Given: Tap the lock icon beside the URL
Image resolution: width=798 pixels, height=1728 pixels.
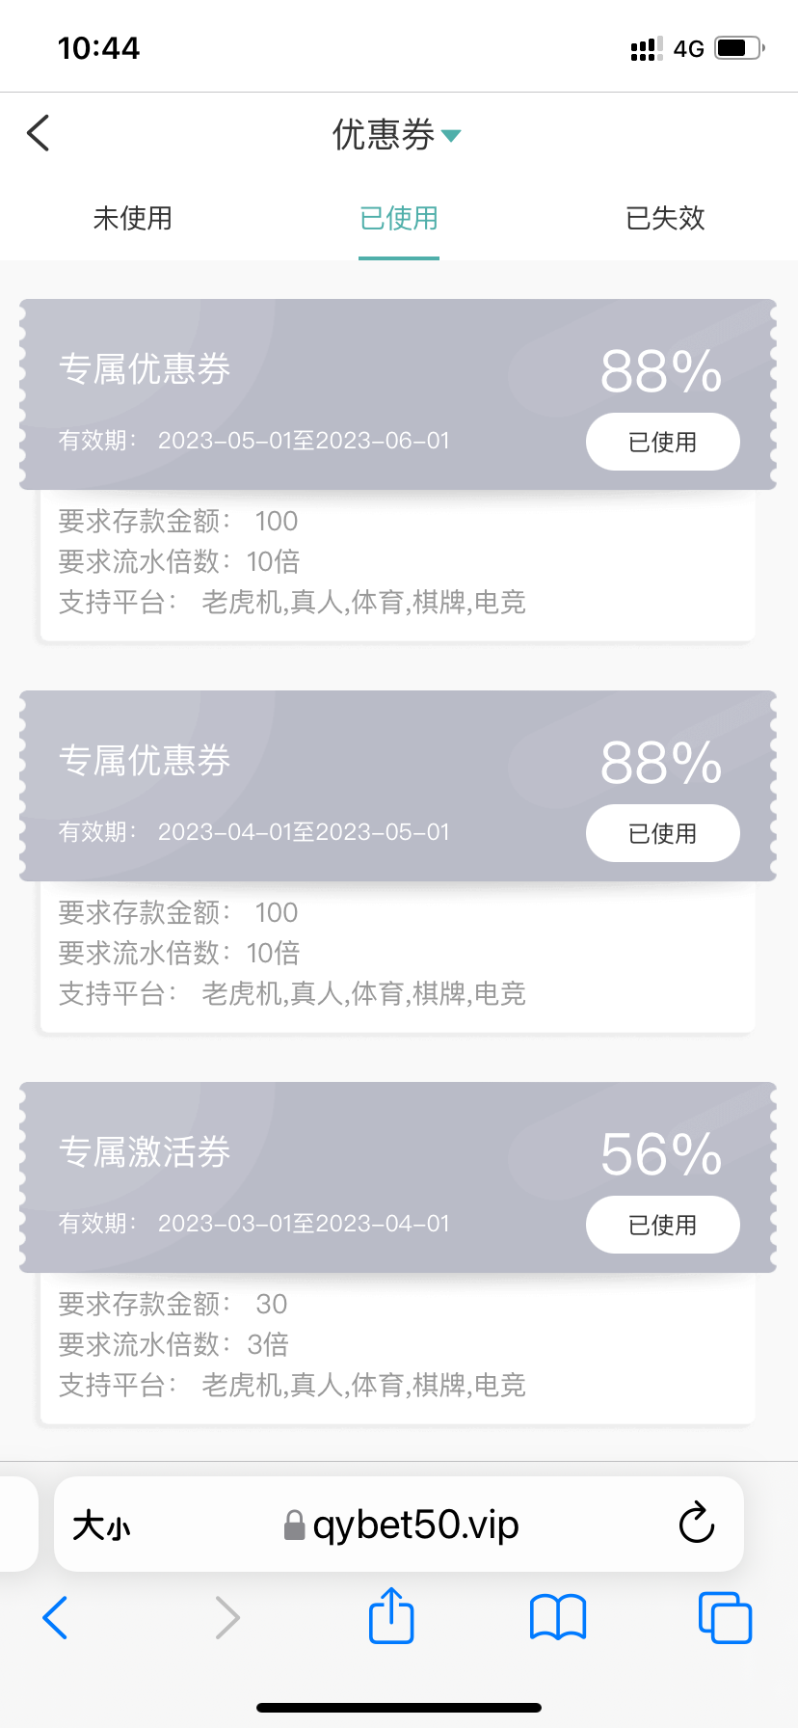Looking at the screenshot, I should click(294, 1525).
